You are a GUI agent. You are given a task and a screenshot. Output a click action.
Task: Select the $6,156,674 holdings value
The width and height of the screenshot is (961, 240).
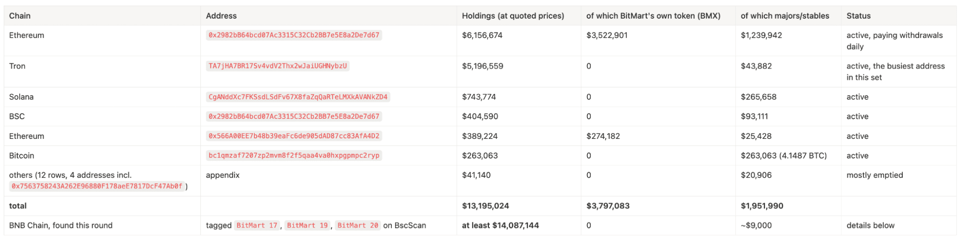coord(482,35)
